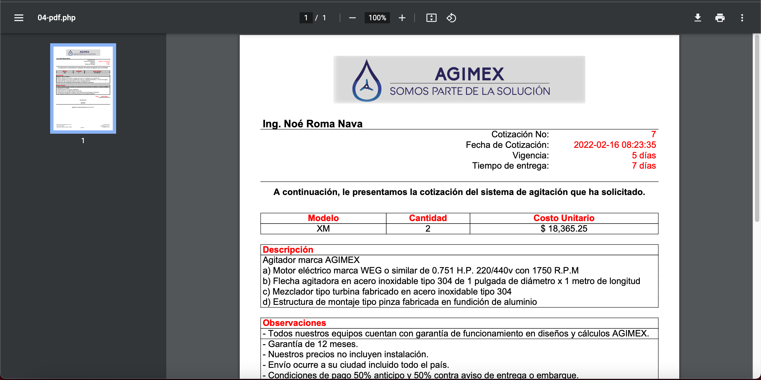This screenshot has width=761, height=380.
Task: Click the Cotización No: label
Action: tap(520, 134)
